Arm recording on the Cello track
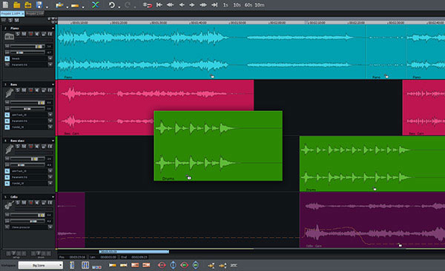445x271 pixels. pyautogui.click(x=30, y=203)
